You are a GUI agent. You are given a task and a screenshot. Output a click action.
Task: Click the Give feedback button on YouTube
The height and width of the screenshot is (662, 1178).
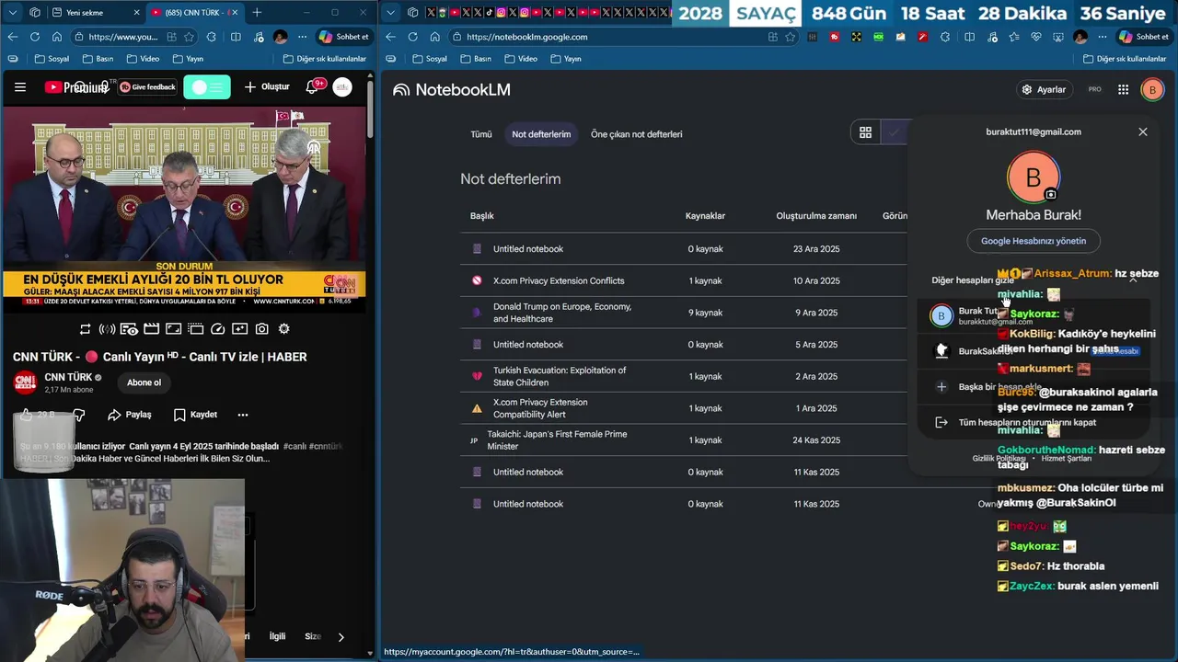[x=147, y=87]
